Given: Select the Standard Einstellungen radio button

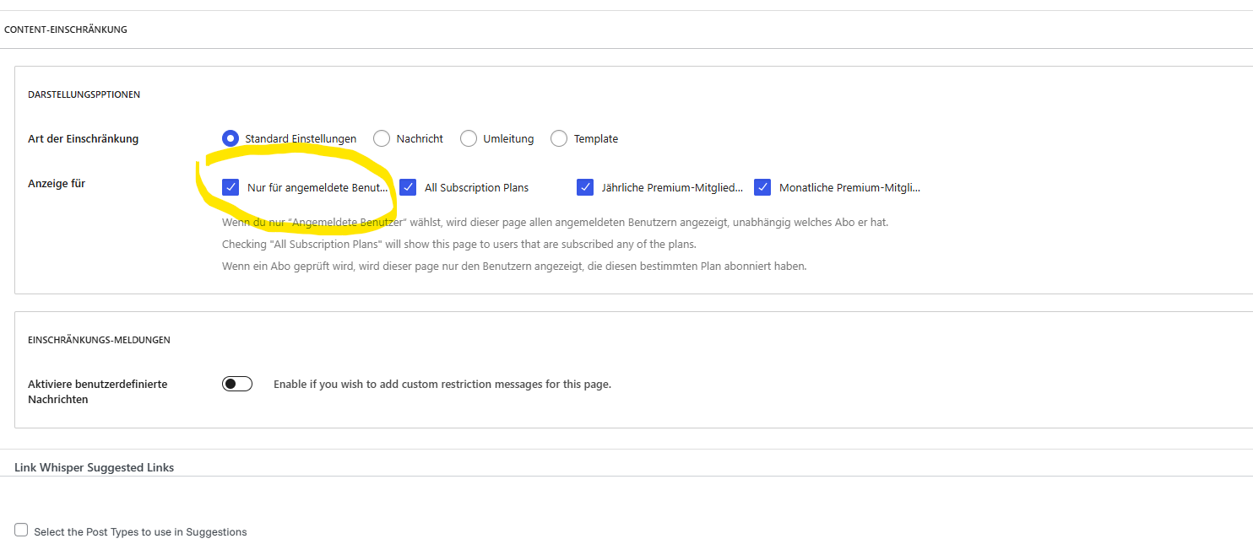Looking at the screenshot, I should click(x=231, y=138).
